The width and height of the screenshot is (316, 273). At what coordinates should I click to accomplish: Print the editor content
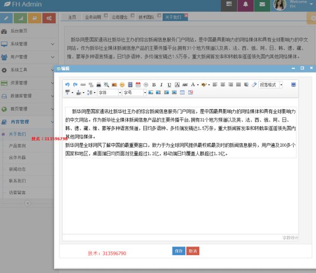99,85
